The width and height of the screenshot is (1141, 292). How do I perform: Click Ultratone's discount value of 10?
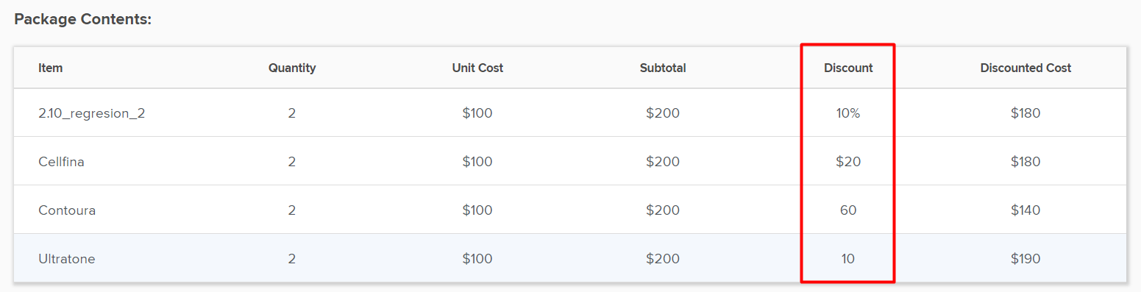(848, 259)
